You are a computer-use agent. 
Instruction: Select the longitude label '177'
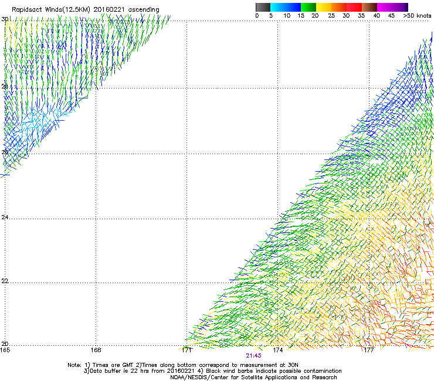click(369, 350)
